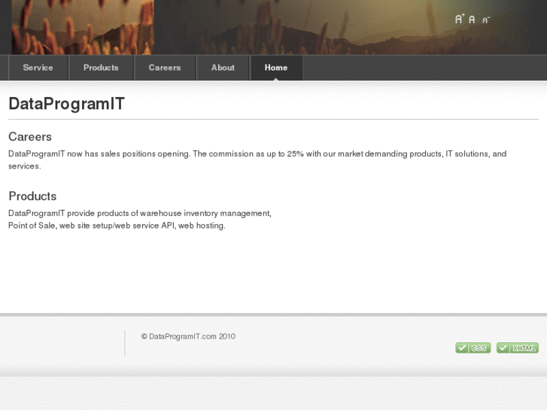Click the copyright DataProgramIT.com 2010 text
Screen dimensions: 547x410
(x=188, y=336)
